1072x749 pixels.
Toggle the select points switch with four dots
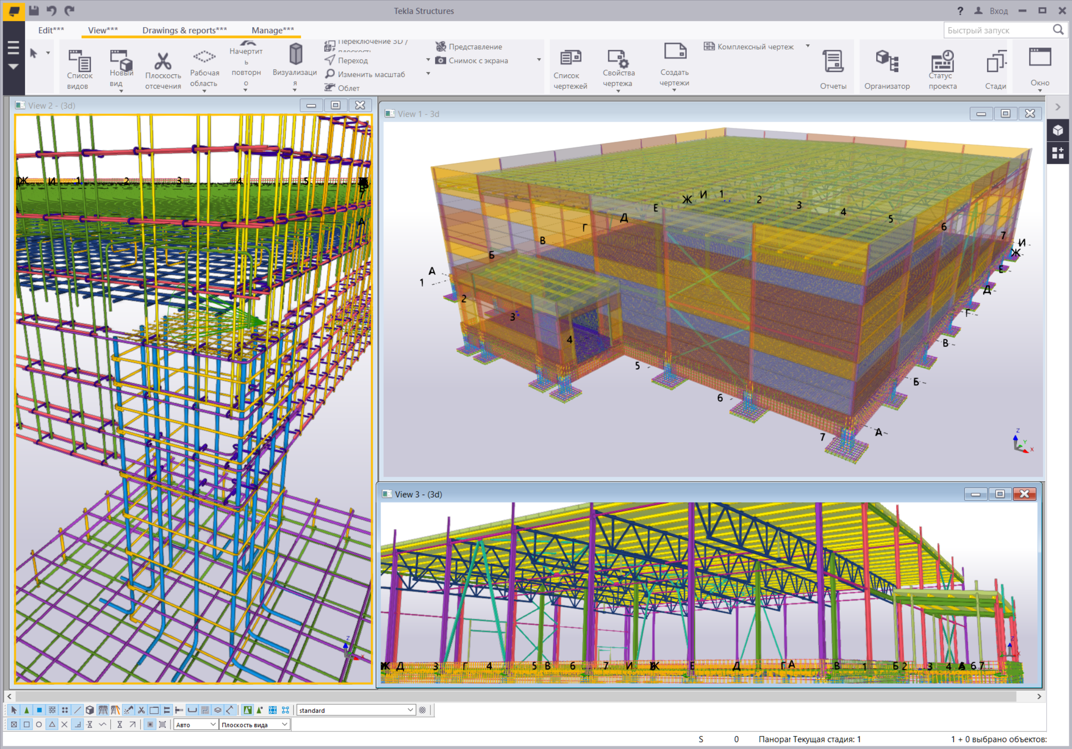[65, 710]
